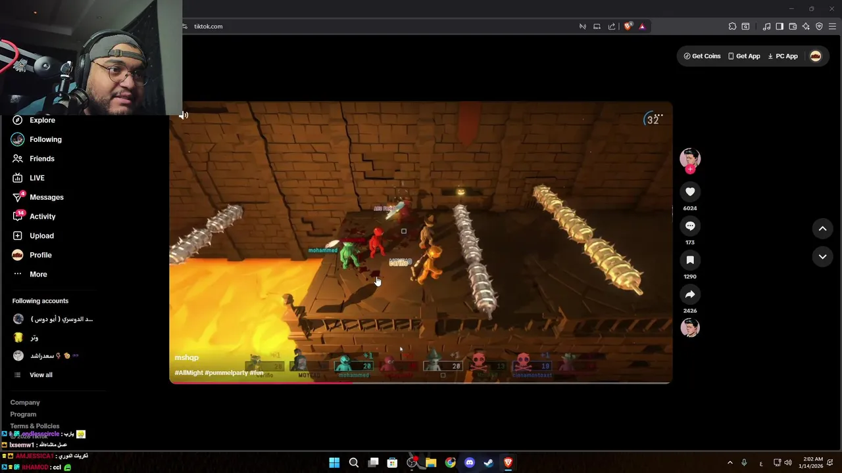
Task: Open the Brave Wallet icon
Action: (793, 26)
